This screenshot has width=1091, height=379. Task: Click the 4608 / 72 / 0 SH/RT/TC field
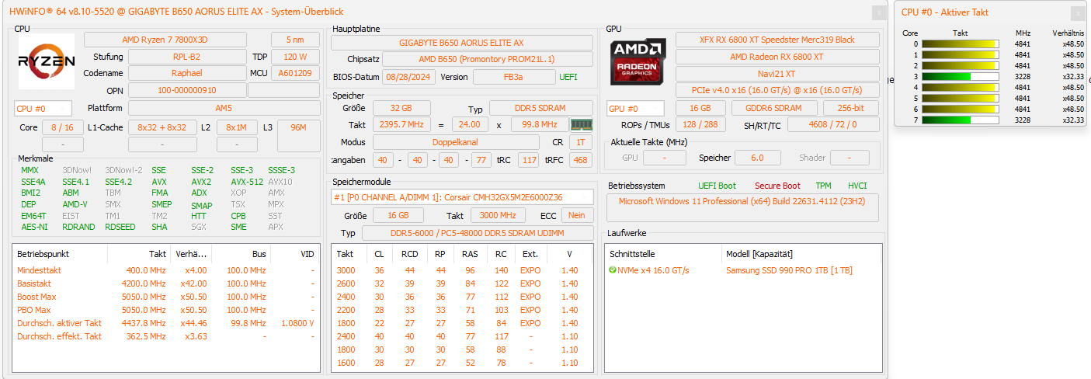[x=833, y=124]
